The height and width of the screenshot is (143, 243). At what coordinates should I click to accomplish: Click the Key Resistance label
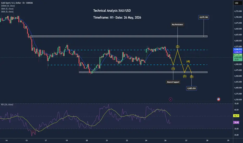[x=177, y=24]
